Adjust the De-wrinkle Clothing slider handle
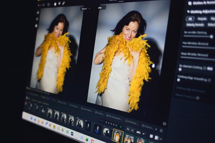Image resolution: width=215 pixels, height=143 pixels. (x=211, y=37)
